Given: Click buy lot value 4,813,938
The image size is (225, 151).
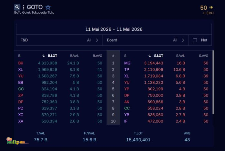Looking at the screenshot, I should coord(48,63).
